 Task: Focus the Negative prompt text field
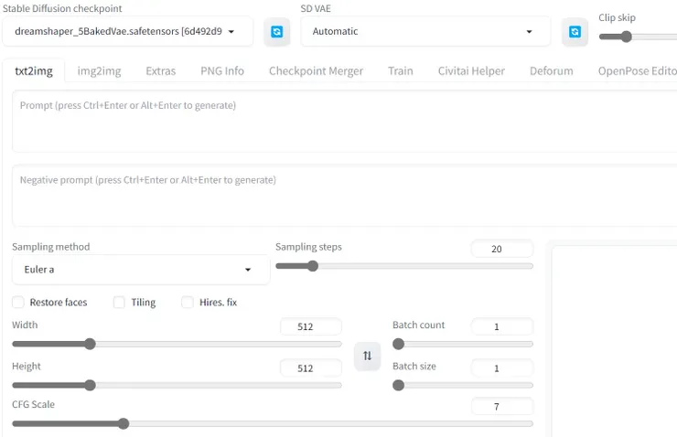[x=343, y=196]
